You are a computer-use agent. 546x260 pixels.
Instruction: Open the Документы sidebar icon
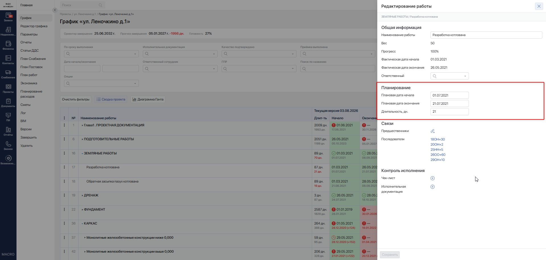tap(8, 103)
